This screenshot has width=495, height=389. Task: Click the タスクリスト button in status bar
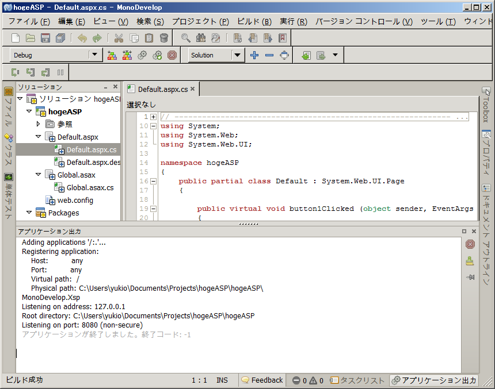pos(357,380)
